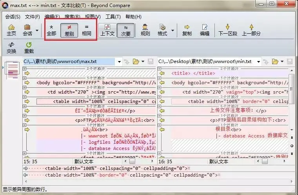Show all lines with 全部
This screenshot has height=195, width=298.
point(51,31)
